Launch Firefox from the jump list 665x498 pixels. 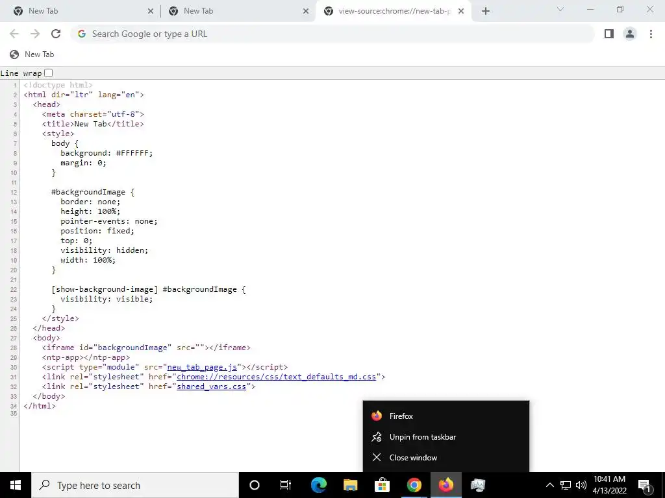click(446, 416)
